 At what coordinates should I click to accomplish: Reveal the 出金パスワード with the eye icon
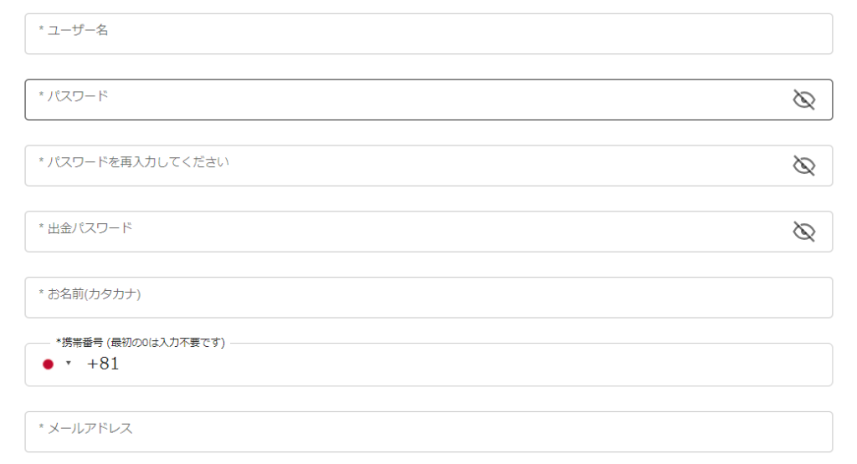click(x=803, y=232)
